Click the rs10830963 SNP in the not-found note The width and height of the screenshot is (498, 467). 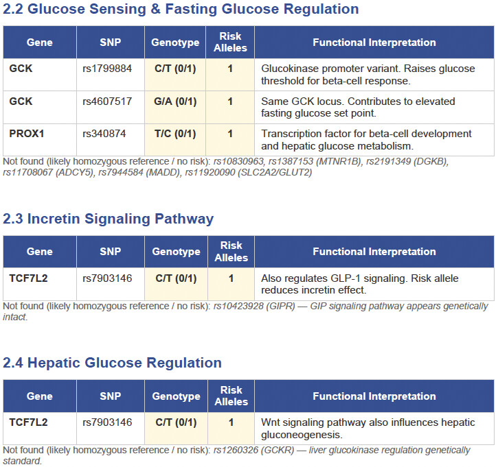[x=239, y=162]
